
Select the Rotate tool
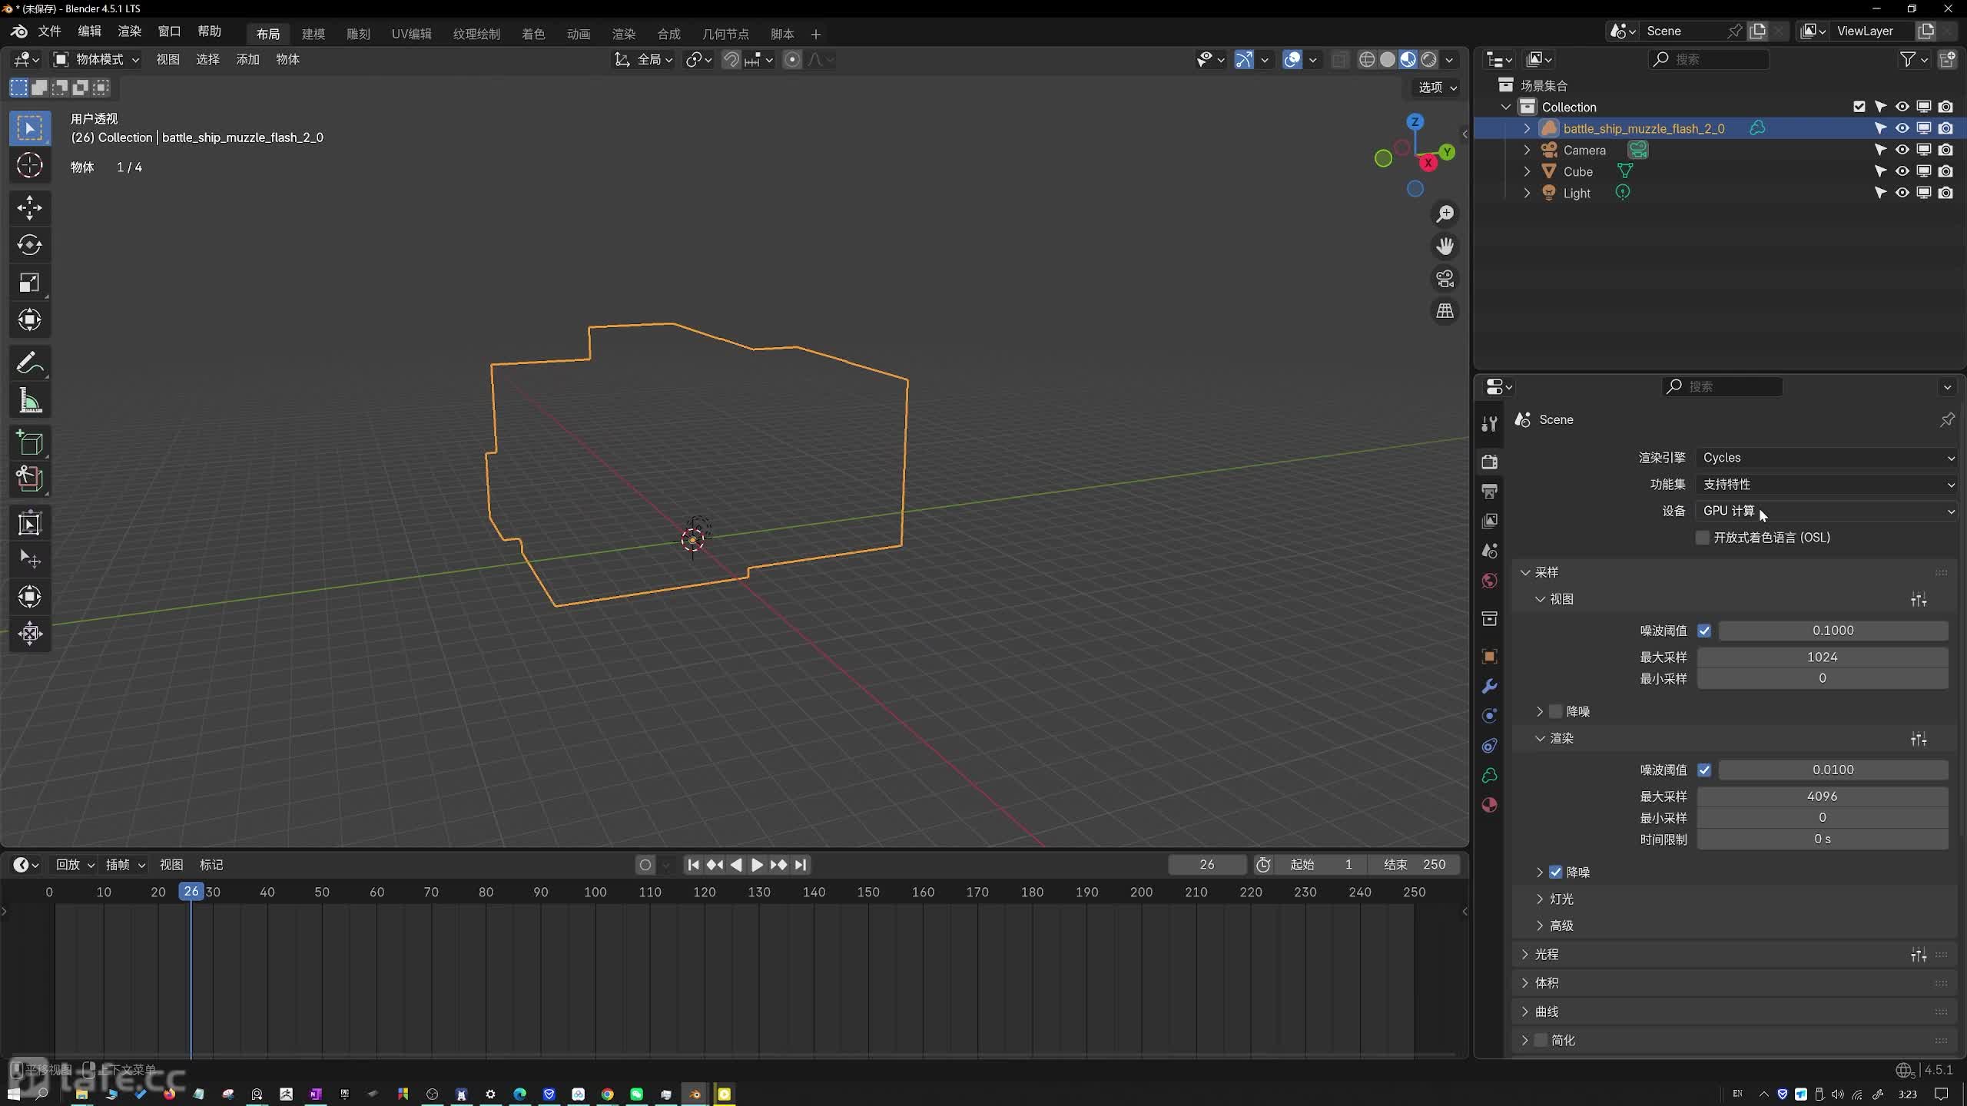click(30, 245)
